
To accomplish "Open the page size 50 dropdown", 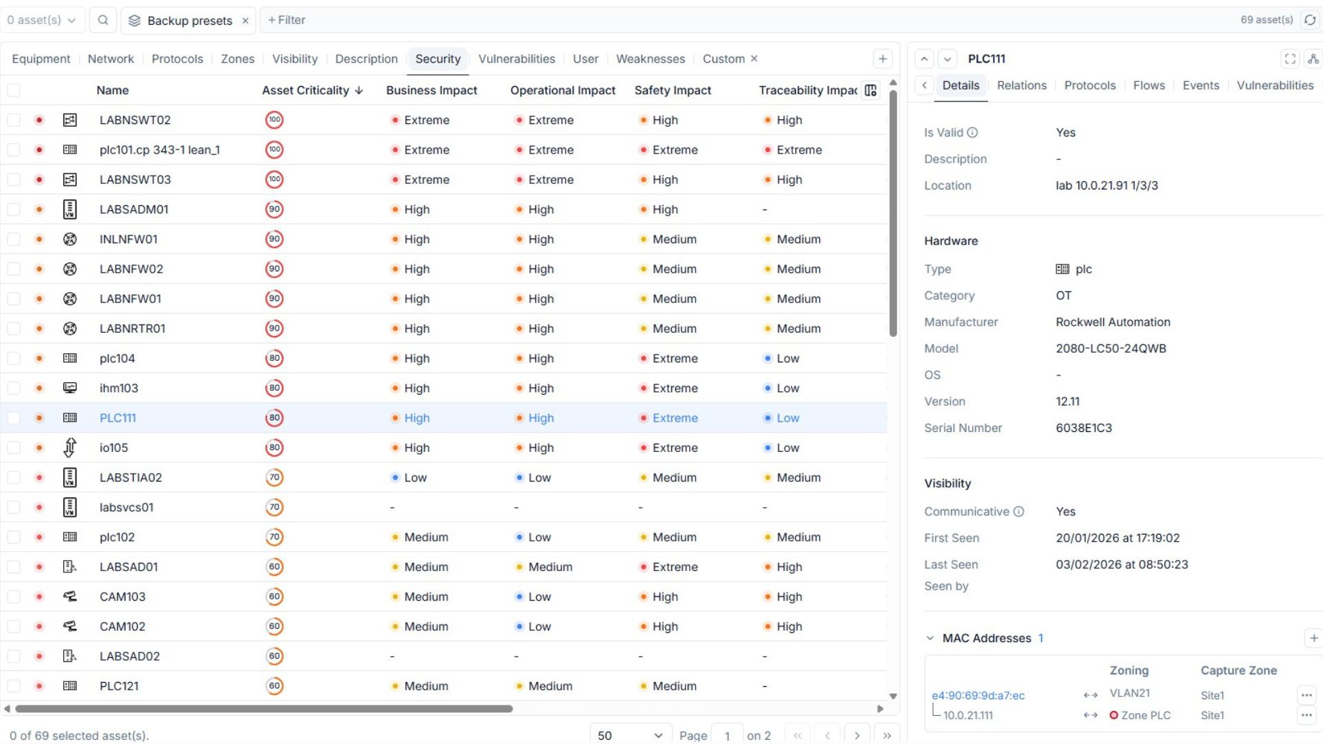I will pyautogui.click(x=629, y=734).
